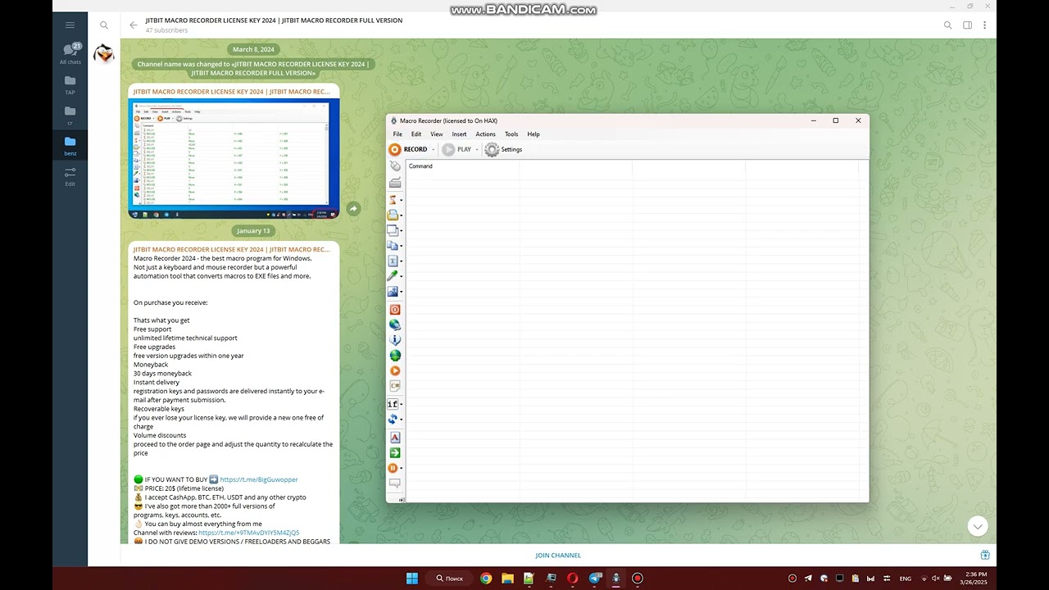Click the label 'A' icon in sidebar

point(395,438)
